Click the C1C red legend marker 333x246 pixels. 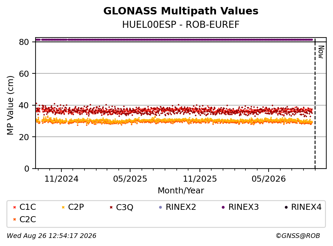click(x=14, y=207)
